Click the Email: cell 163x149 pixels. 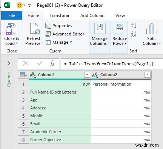tap(60, 124)
